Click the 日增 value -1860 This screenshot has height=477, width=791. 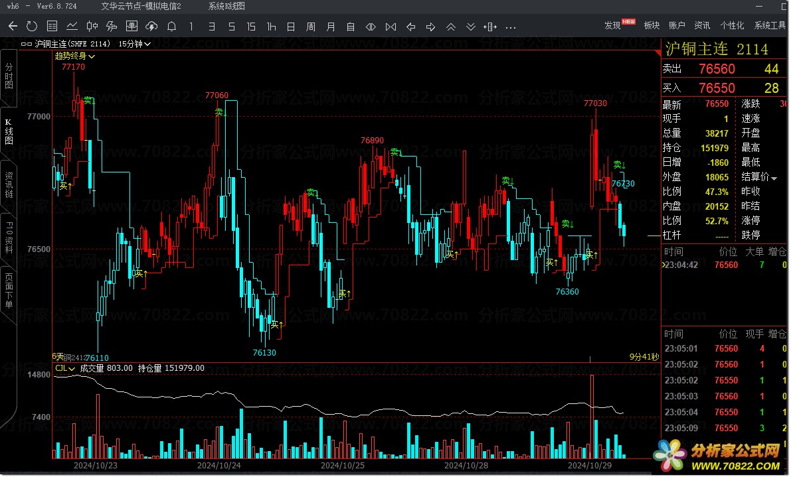(x=718, y=163)
